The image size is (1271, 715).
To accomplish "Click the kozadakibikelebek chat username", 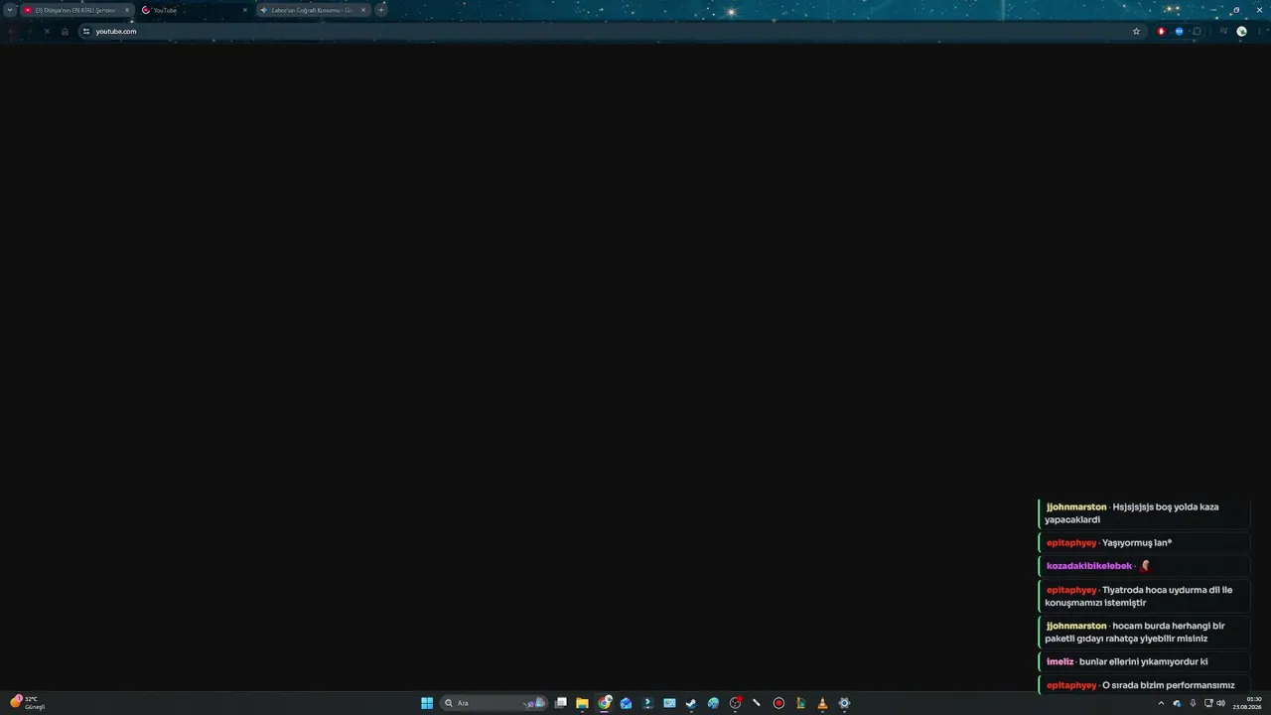I will point(1089,566).
